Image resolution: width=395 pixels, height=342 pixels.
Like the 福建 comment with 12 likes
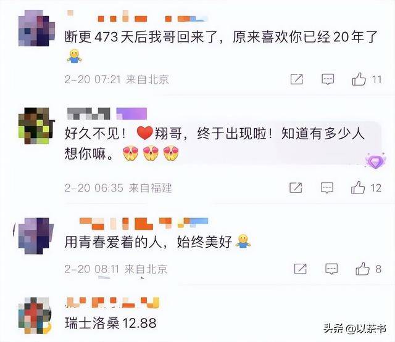point(358,187)
